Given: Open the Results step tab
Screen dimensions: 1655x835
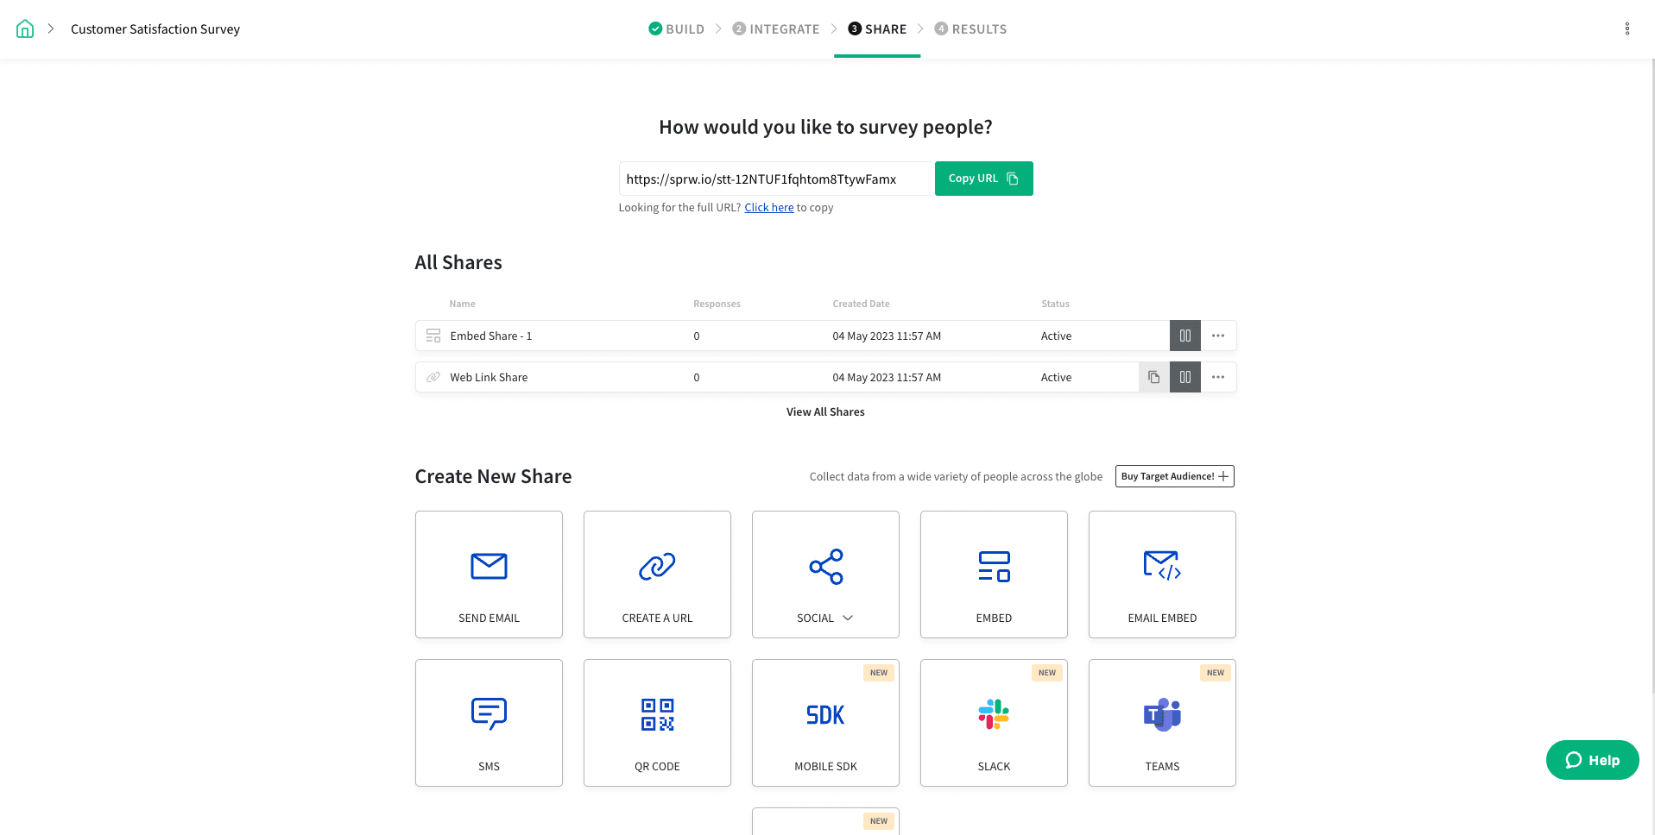Looking at the screenshot, I should (x=970, y=28).
